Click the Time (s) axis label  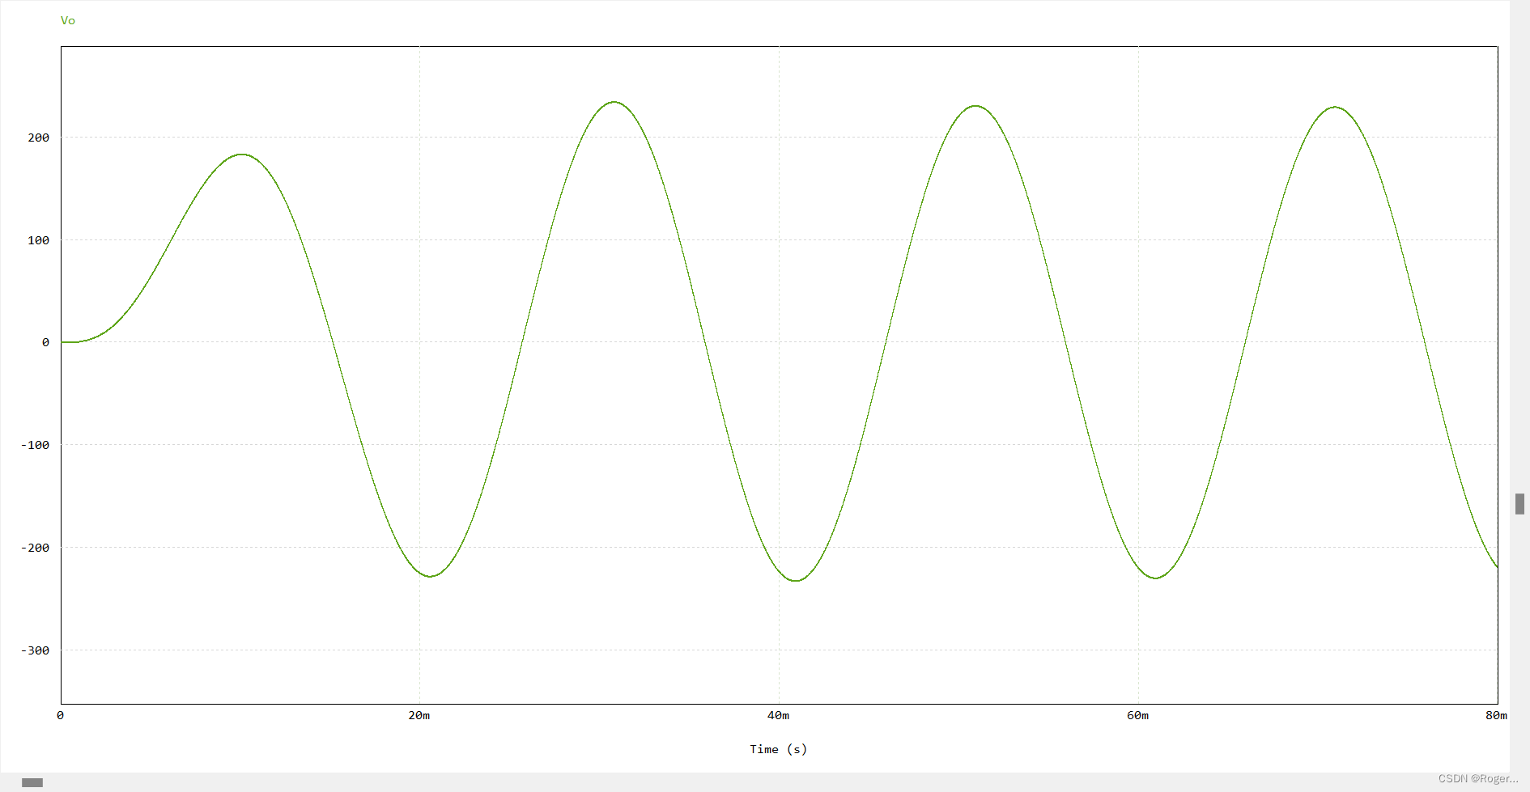coord(778,749)
